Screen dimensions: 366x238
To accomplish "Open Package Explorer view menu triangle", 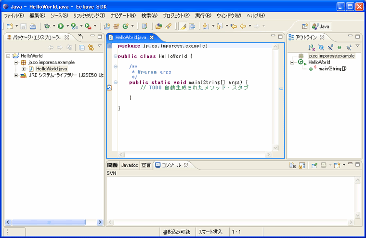I will [x=100, y=46].
